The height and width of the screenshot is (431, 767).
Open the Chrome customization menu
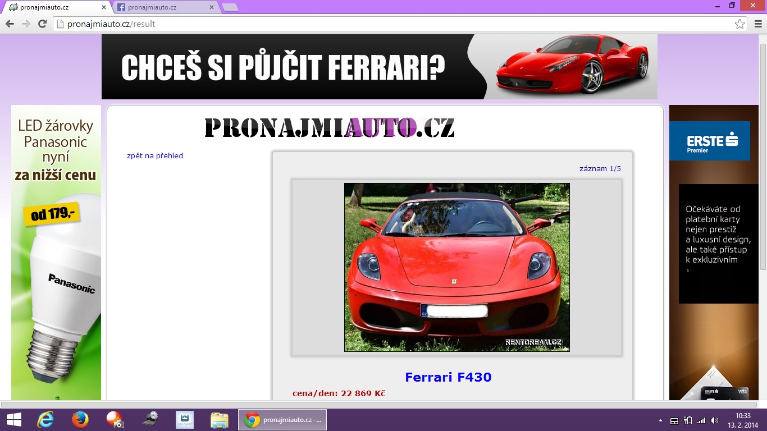tap(759, 24)
